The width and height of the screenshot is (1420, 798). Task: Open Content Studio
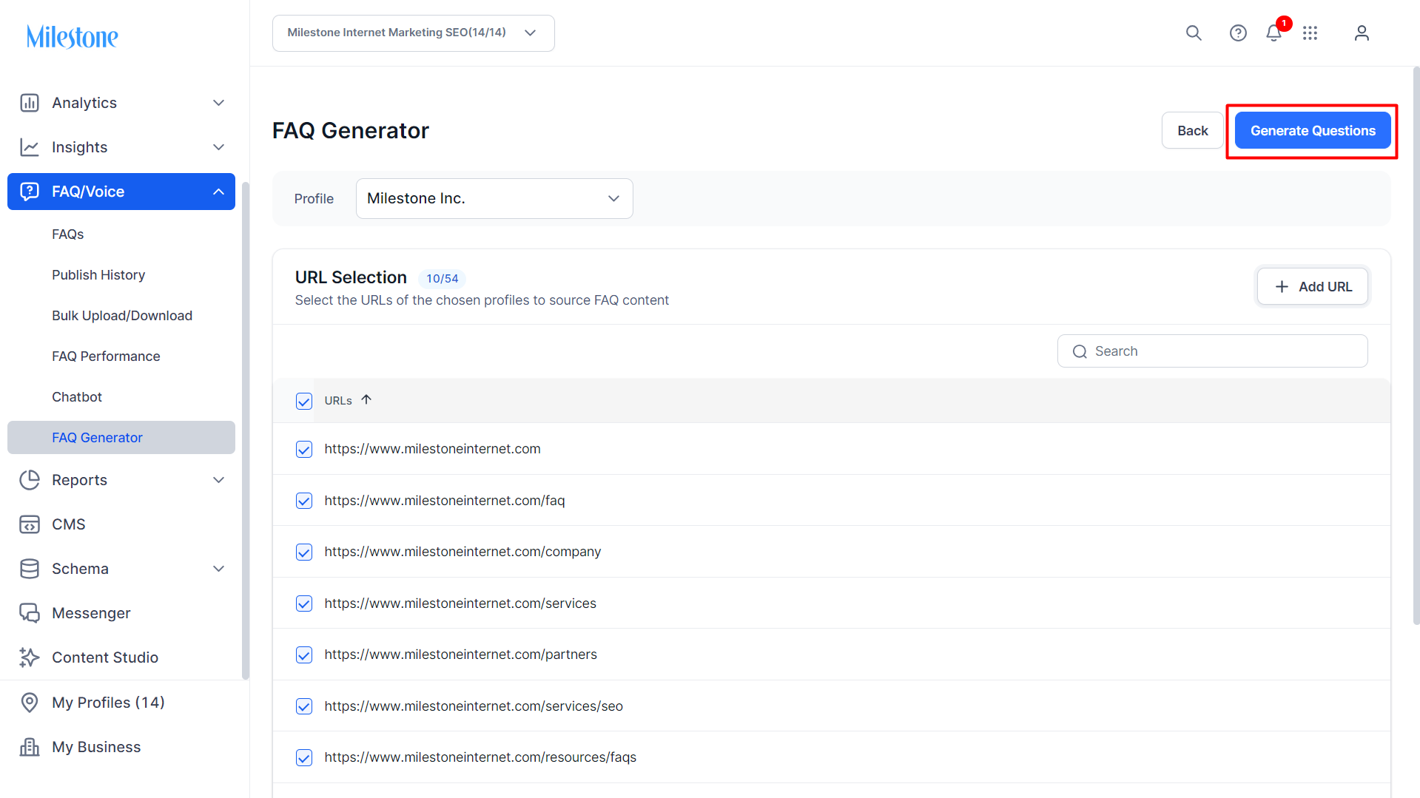pyautogui.click(x=105, y=657)
